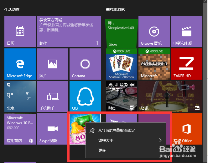
Task: Click the mail unread count 1
Action: (x=97, y=43)
